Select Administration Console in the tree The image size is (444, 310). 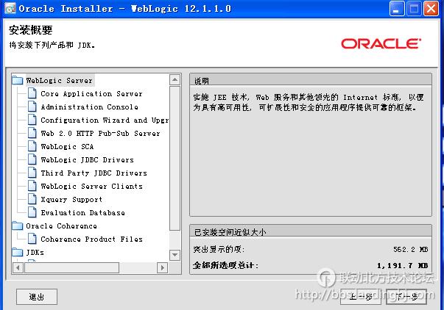click(x=90, y=107)
